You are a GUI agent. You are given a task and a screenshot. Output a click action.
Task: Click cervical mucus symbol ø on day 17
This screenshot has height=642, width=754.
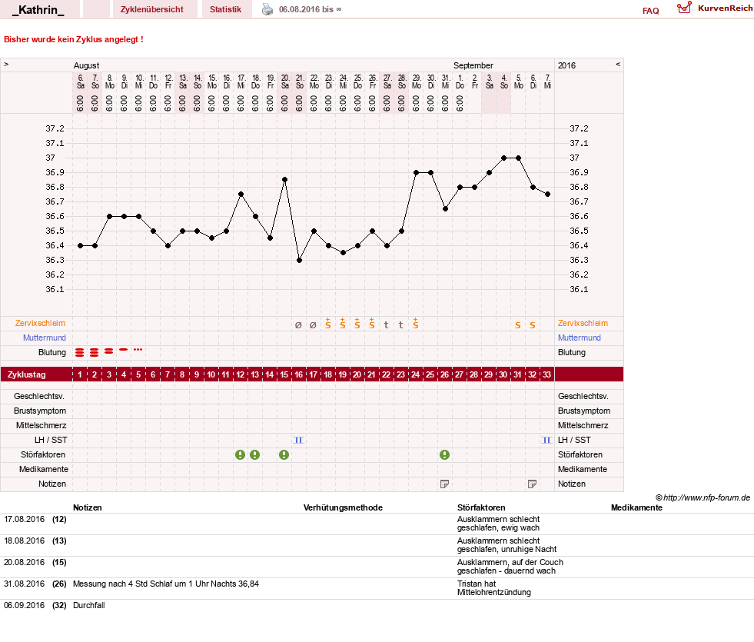click(x=313, y=325)
